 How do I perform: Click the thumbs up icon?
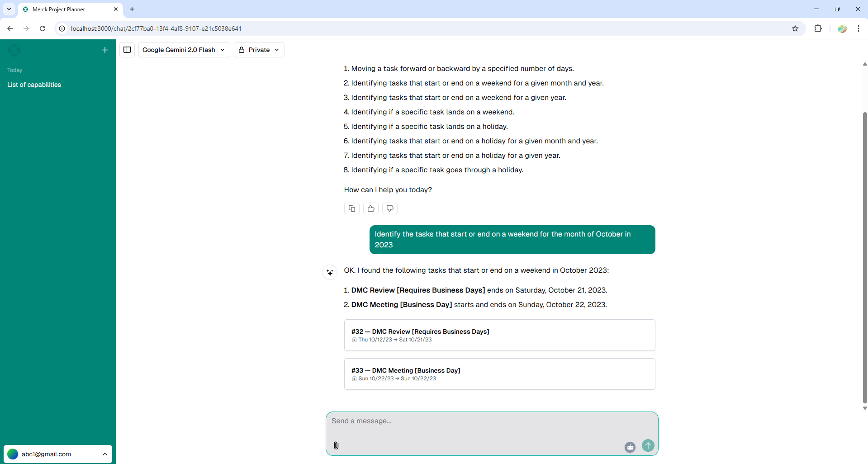pos(371,208)
